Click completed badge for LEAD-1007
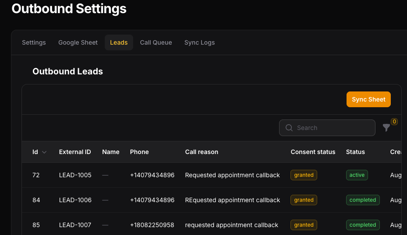The width and height of the screenshot is (407, 235). point(363,225)
